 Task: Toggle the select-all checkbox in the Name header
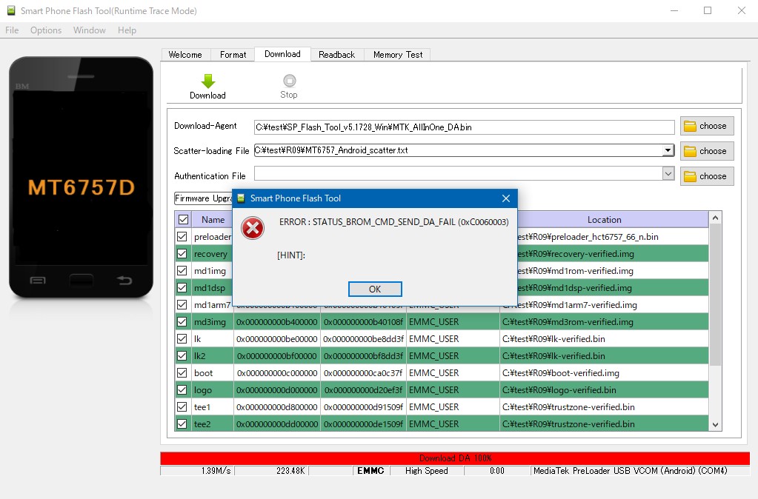tap(183, 220)
